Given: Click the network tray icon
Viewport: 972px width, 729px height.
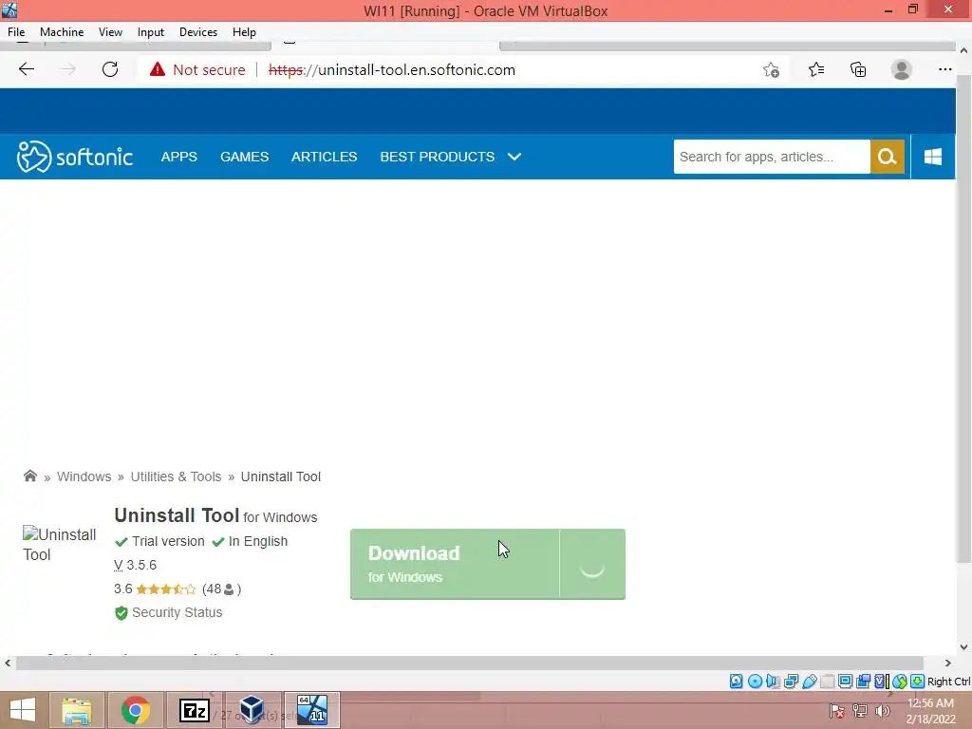Looking at the screenshot, I should pyautogui.click(x=859, y=710).
